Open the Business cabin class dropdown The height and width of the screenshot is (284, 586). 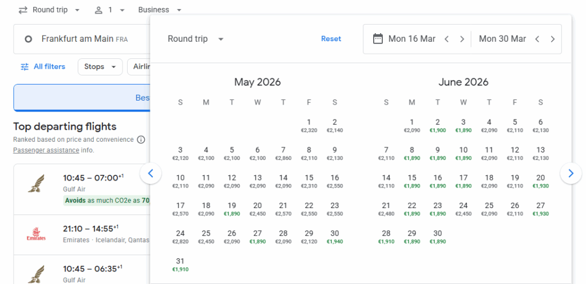pos(160,10)
